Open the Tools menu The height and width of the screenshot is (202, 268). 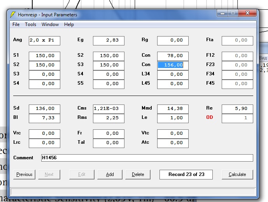pos(31,24)
